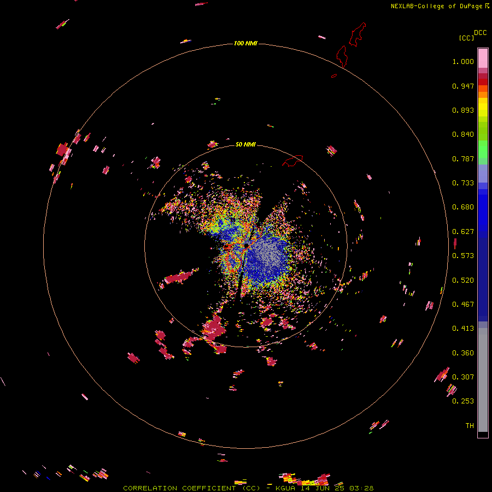
Task: Select the 0.253 scale value
Action: click(x=463, y=401)
